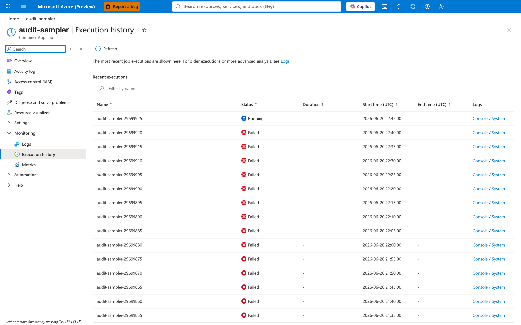Toggle expand/collapse all sidebar groups
Viewport: 521px width, 325px height.
coord(71,49)
